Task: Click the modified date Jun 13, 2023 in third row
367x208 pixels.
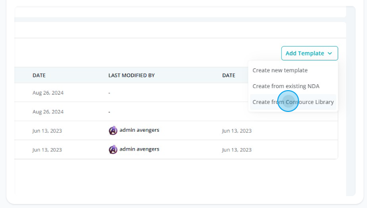Action: coord(237,131)
